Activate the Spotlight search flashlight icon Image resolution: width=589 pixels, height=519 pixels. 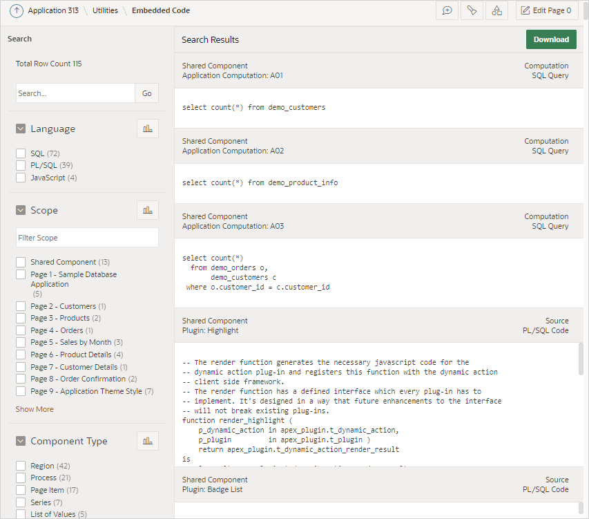(472, 10)
